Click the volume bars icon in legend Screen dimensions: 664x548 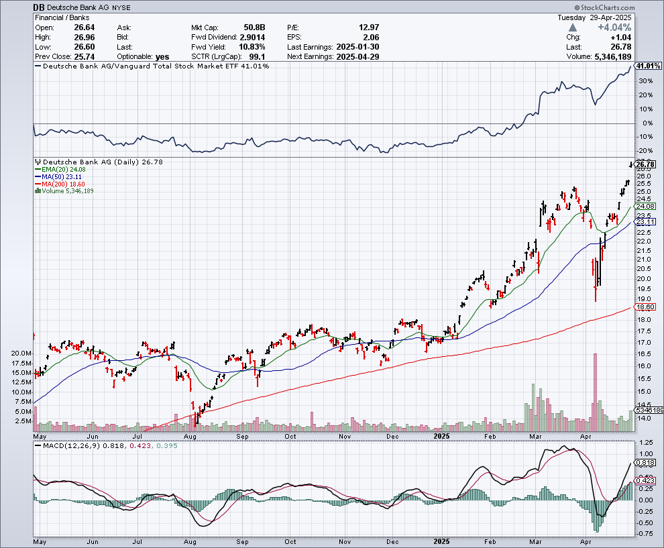38,191
